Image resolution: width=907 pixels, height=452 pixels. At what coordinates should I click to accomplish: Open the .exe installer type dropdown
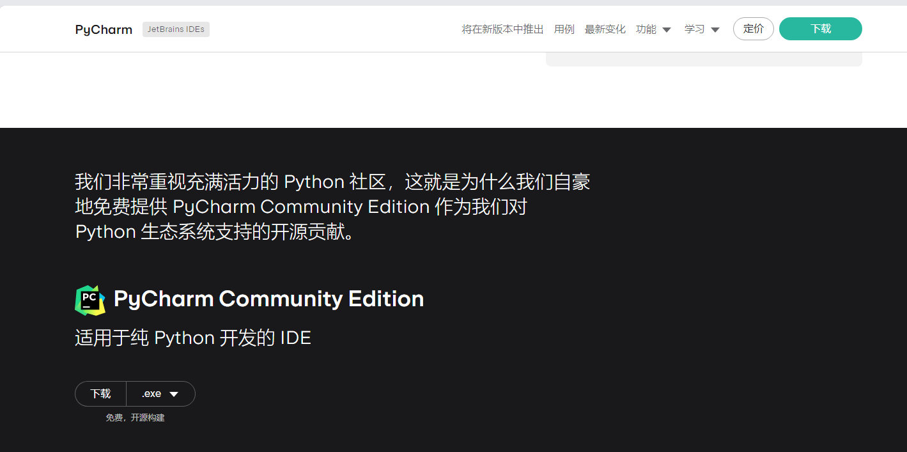[x=160, y=394]
